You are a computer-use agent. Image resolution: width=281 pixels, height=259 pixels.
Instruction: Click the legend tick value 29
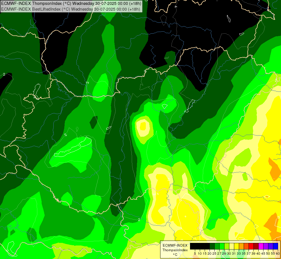[224, 254]
